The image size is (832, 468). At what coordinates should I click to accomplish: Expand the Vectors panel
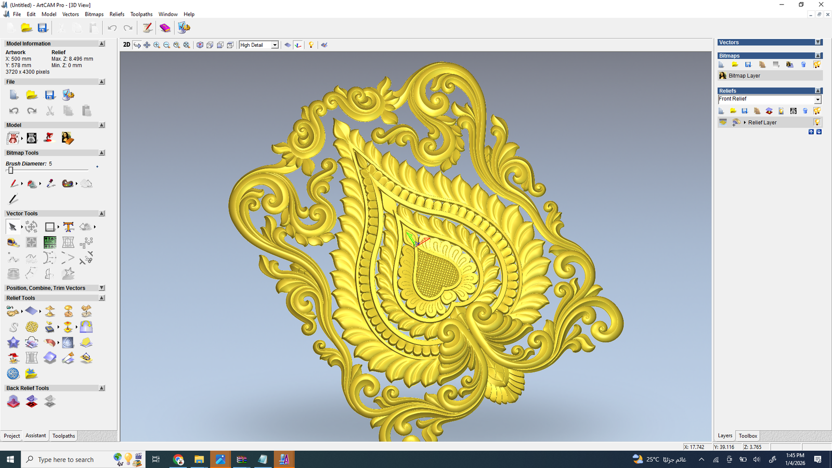point(818,42)
